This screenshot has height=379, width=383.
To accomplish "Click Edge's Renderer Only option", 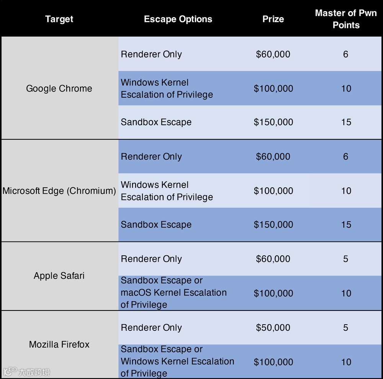I will click(151, 157).
